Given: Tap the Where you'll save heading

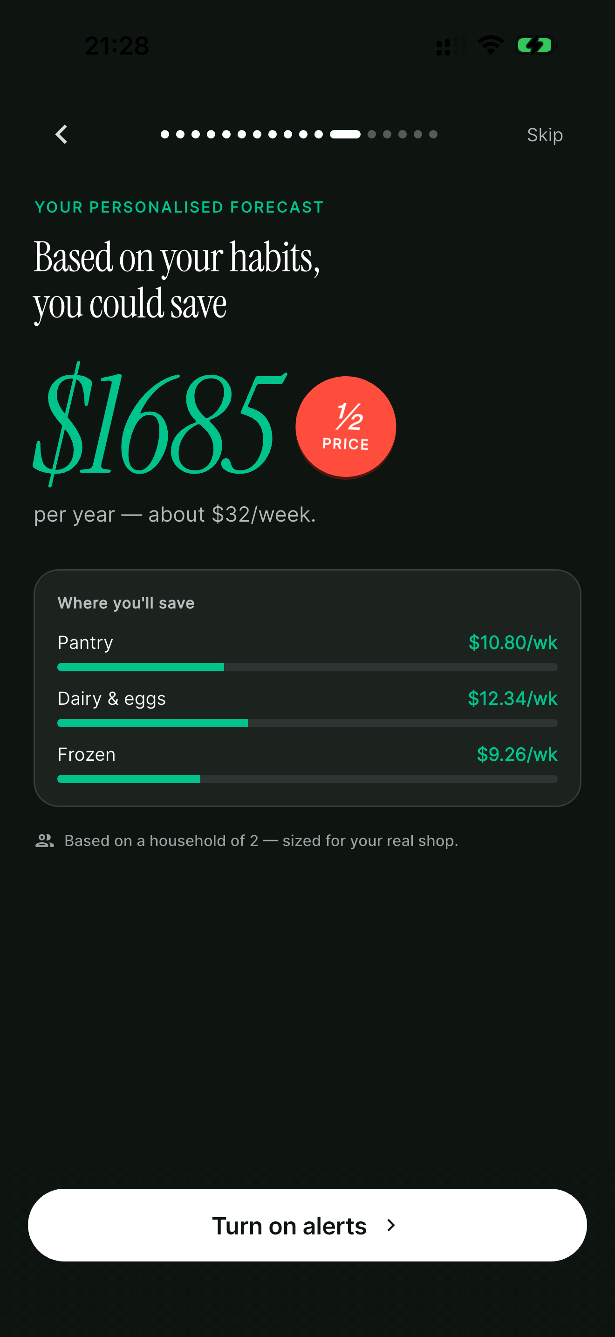Looking at the screenshot, I should (x=126, y=603).
